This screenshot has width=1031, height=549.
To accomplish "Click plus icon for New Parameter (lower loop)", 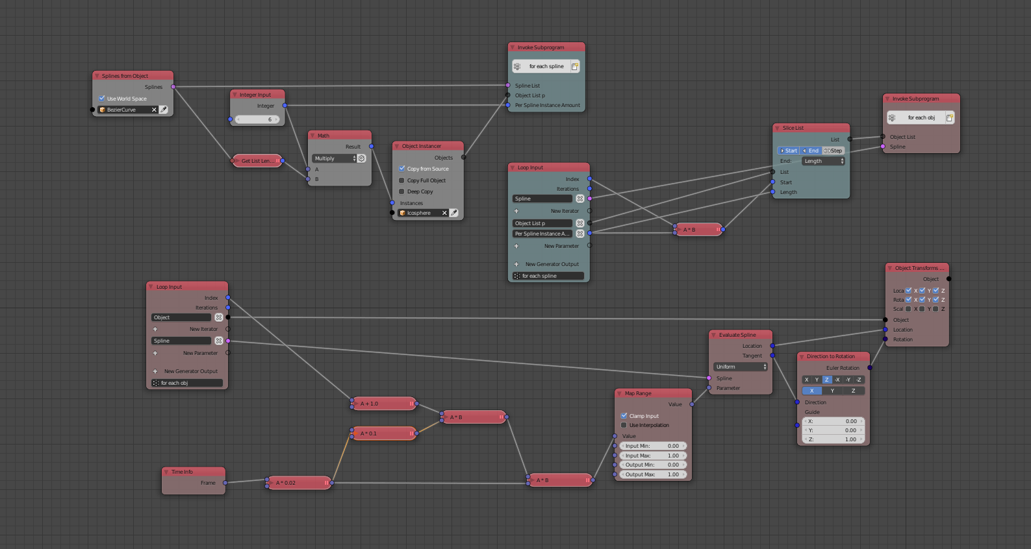I will click(155, 353).
